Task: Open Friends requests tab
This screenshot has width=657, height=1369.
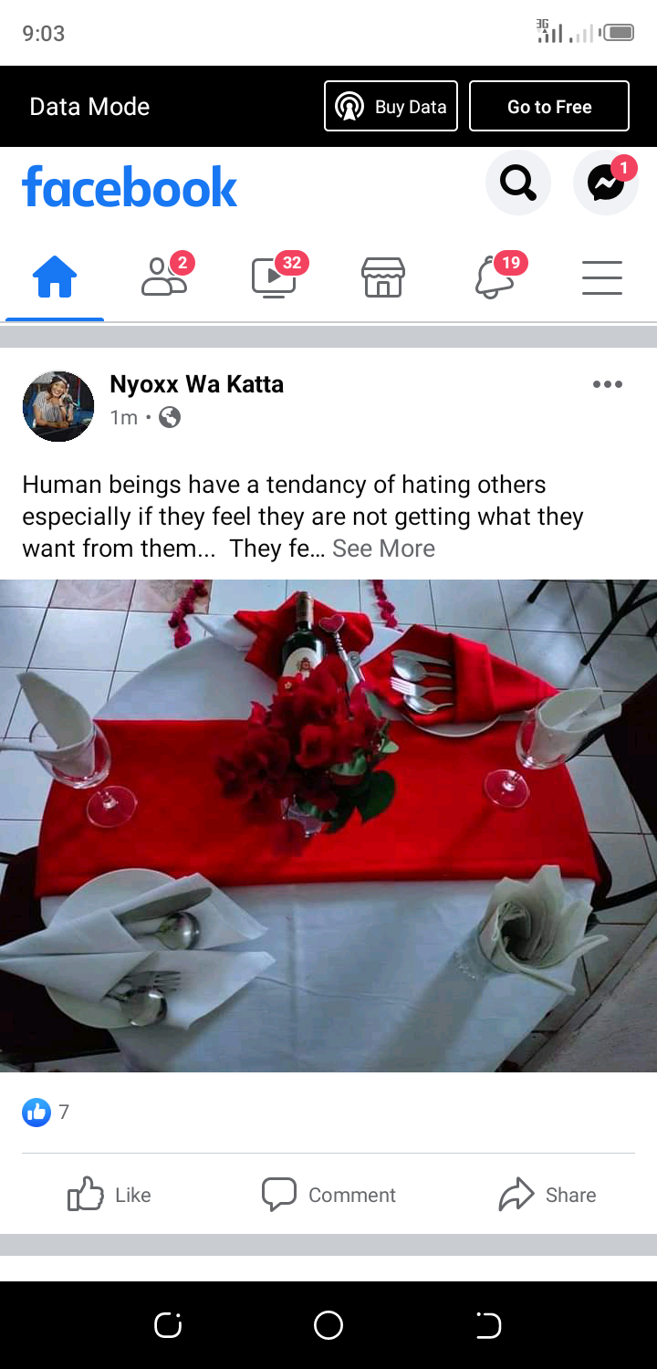Action: click(165, 277)
